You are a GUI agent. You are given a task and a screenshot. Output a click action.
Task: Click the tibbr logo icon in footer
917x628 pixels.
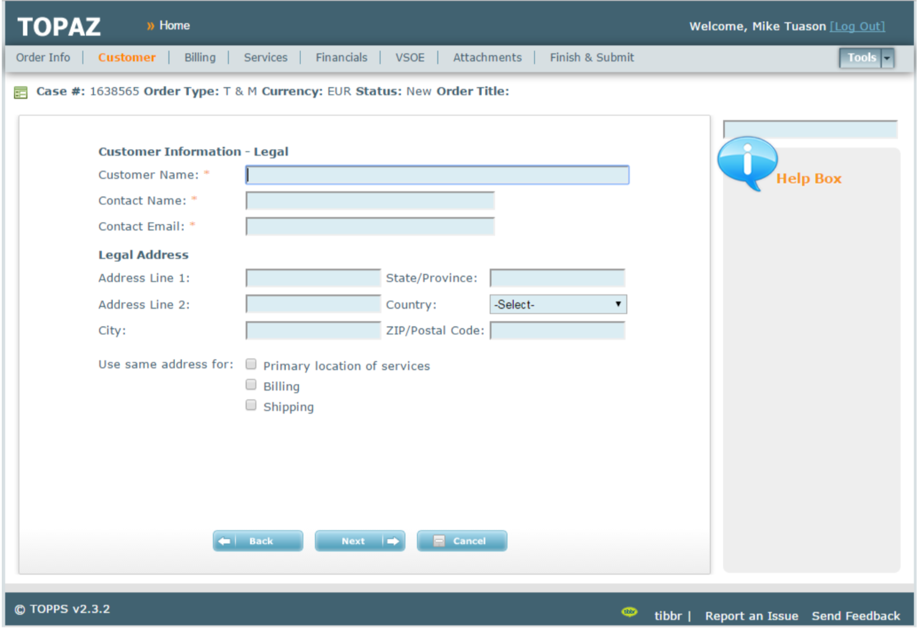[x=629, y=612]
